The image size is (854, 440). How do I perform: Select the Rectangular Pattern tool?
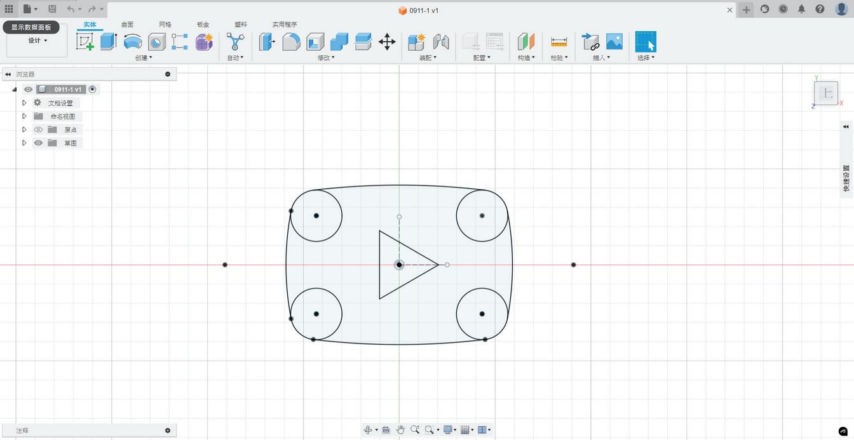point(180,42)
